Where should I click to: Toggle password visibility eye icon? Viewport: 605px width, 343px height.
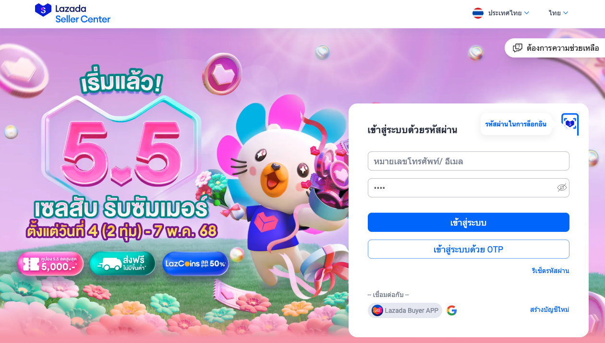tap(562, 187)
